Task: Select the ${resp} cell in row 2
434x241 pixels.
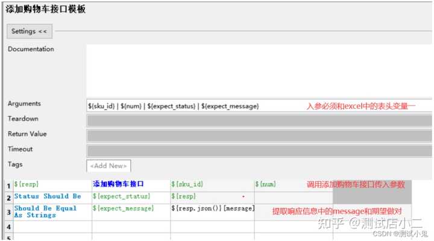Action: click(x=212, y=198)
